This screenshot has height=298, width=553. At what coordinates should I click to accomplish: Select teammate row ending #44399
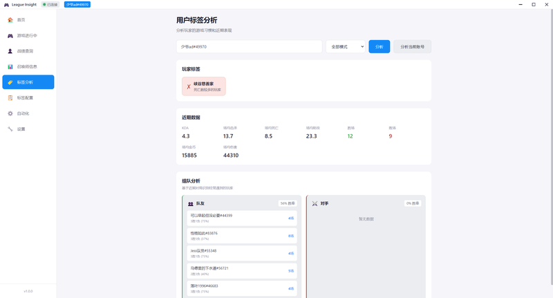point(242,218)
